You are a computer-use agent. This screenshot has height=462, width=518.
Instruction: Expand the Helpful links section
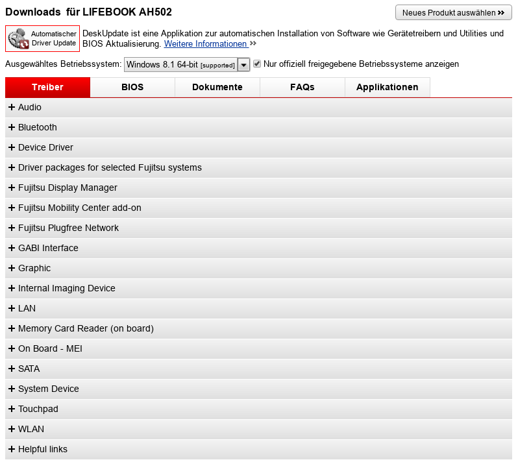(258, 450)
